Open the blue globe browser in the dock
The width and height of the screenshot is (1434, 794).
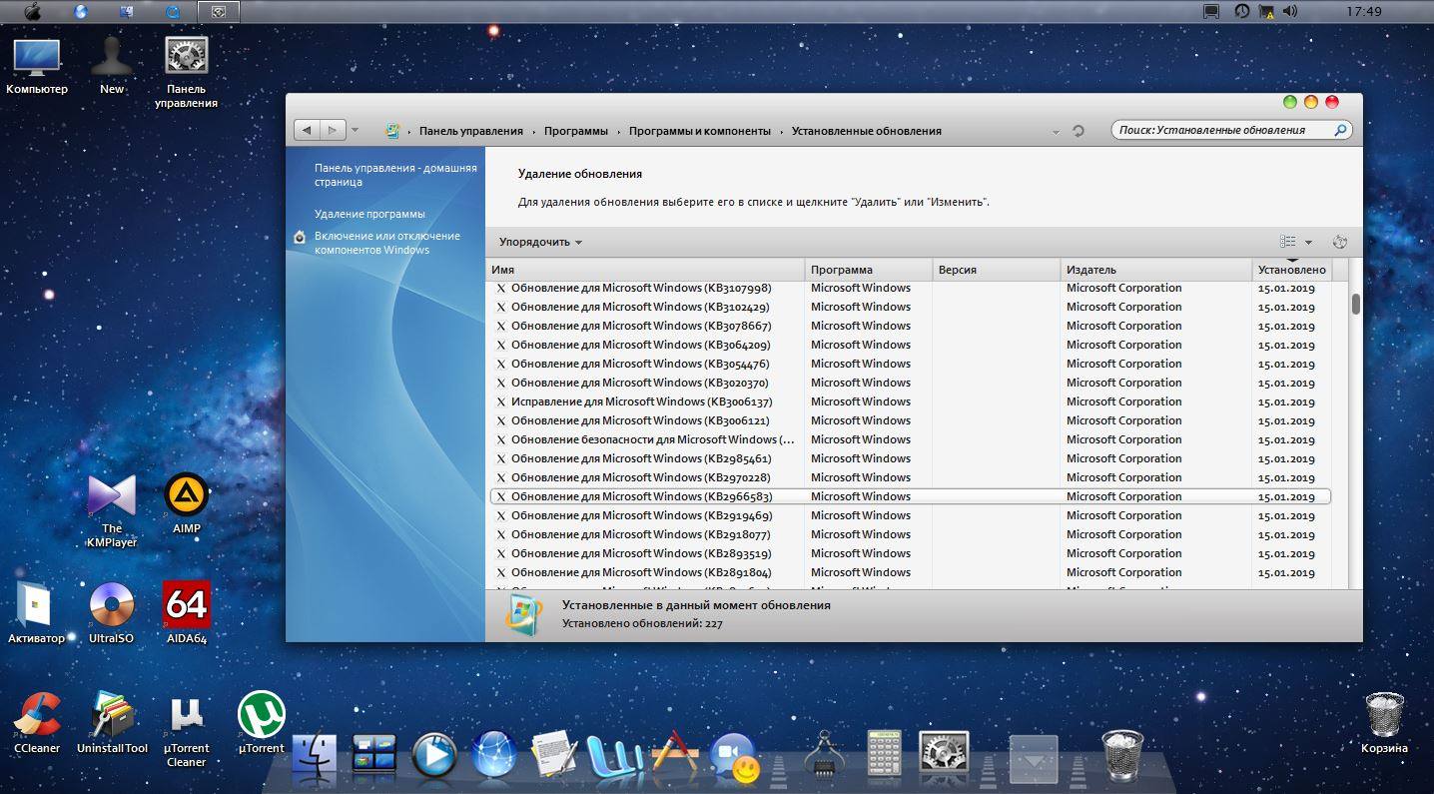493,755
